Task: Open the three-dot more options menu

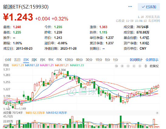Action: (x=130, y=7)
